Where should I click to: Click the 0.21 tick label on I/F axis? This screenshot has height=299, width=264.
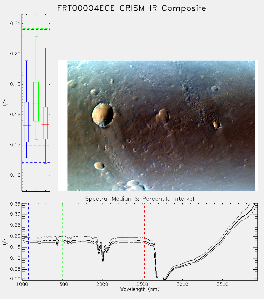click(15, 23)
